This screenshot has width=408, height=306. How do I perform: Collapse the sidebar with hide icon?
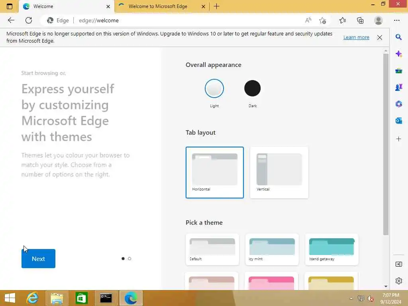[x=398, y=265]
